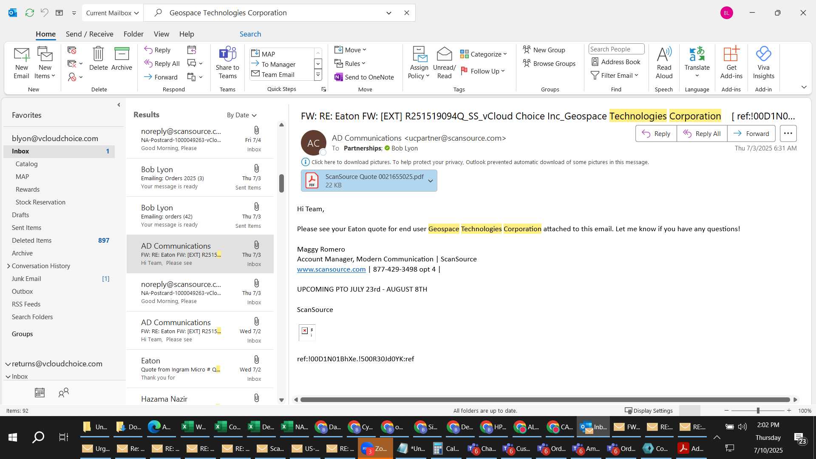The width and height of the screenshot is (816, 459).
Task: Click Browse Groups button
Action: (549, 64)
